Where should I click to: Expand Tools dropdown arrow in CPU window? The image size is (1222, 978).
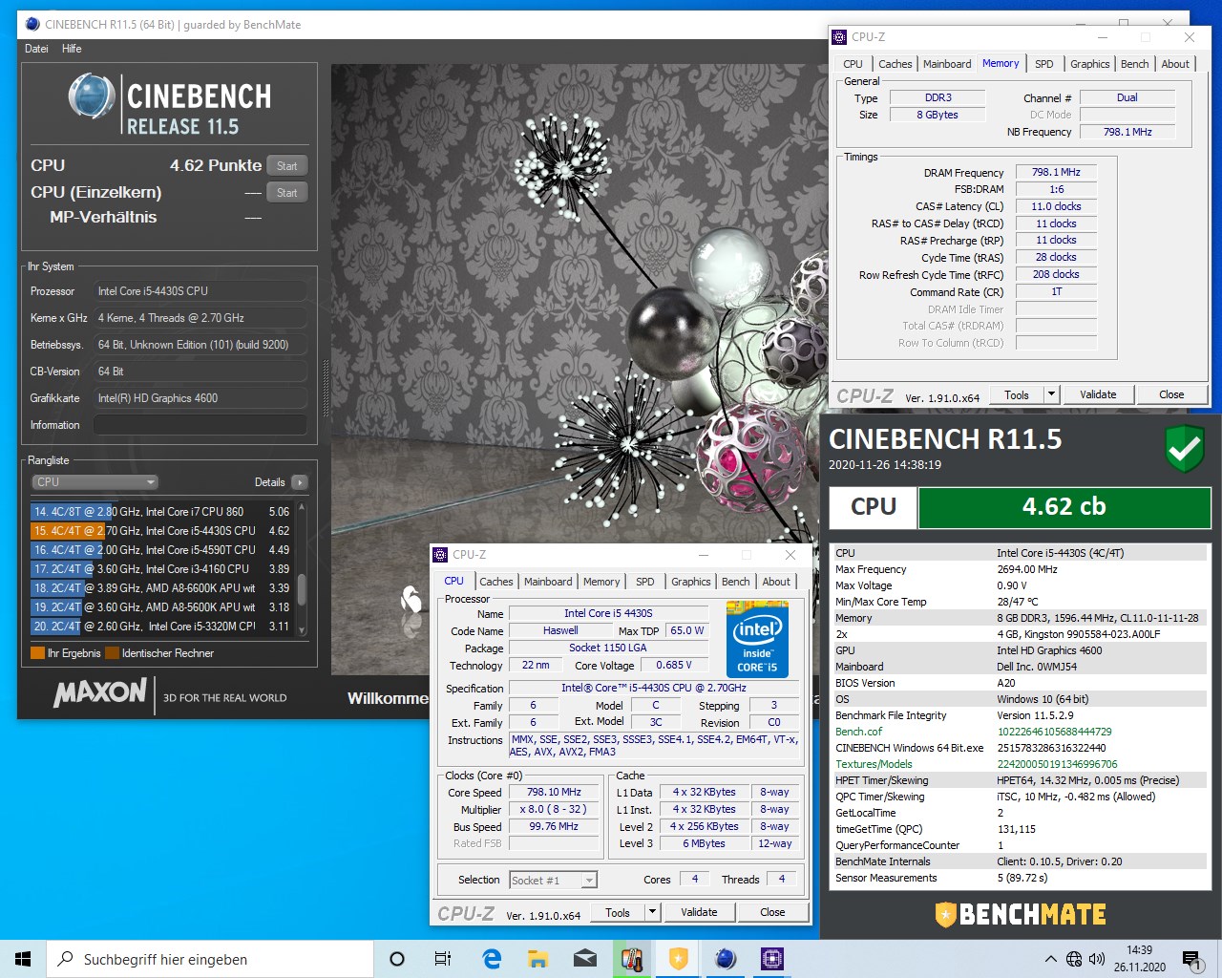coord(652,912)
